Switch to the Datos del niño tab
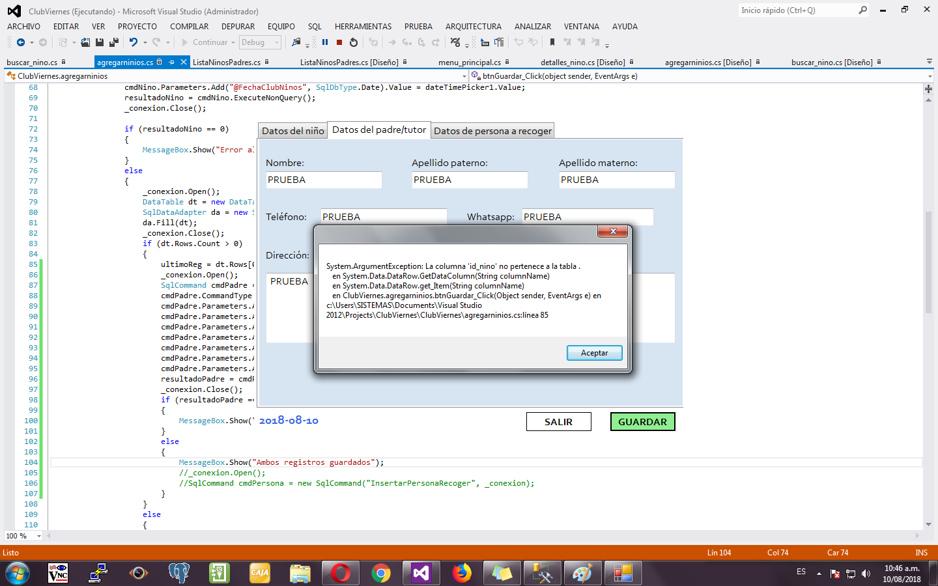The image size is (938, 586). pos(292,131)
